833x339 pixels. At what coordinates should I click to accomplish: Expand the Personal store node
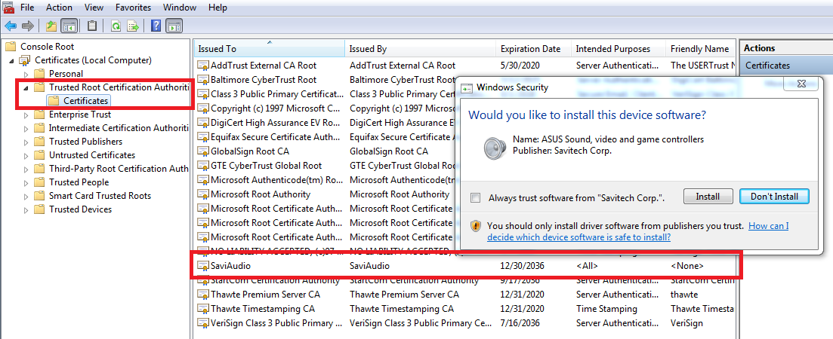coord(26,74)
